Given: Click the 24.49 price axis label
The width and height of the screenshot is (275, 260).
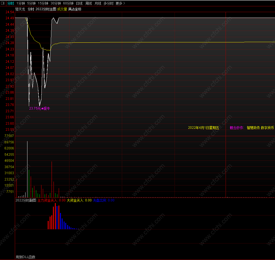Looking at the screenshot, I should [10, 18].
